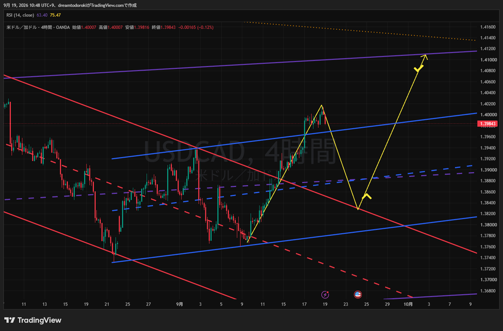
Task: Click the TradingView logo at bottom left
Action: [33, 320]
